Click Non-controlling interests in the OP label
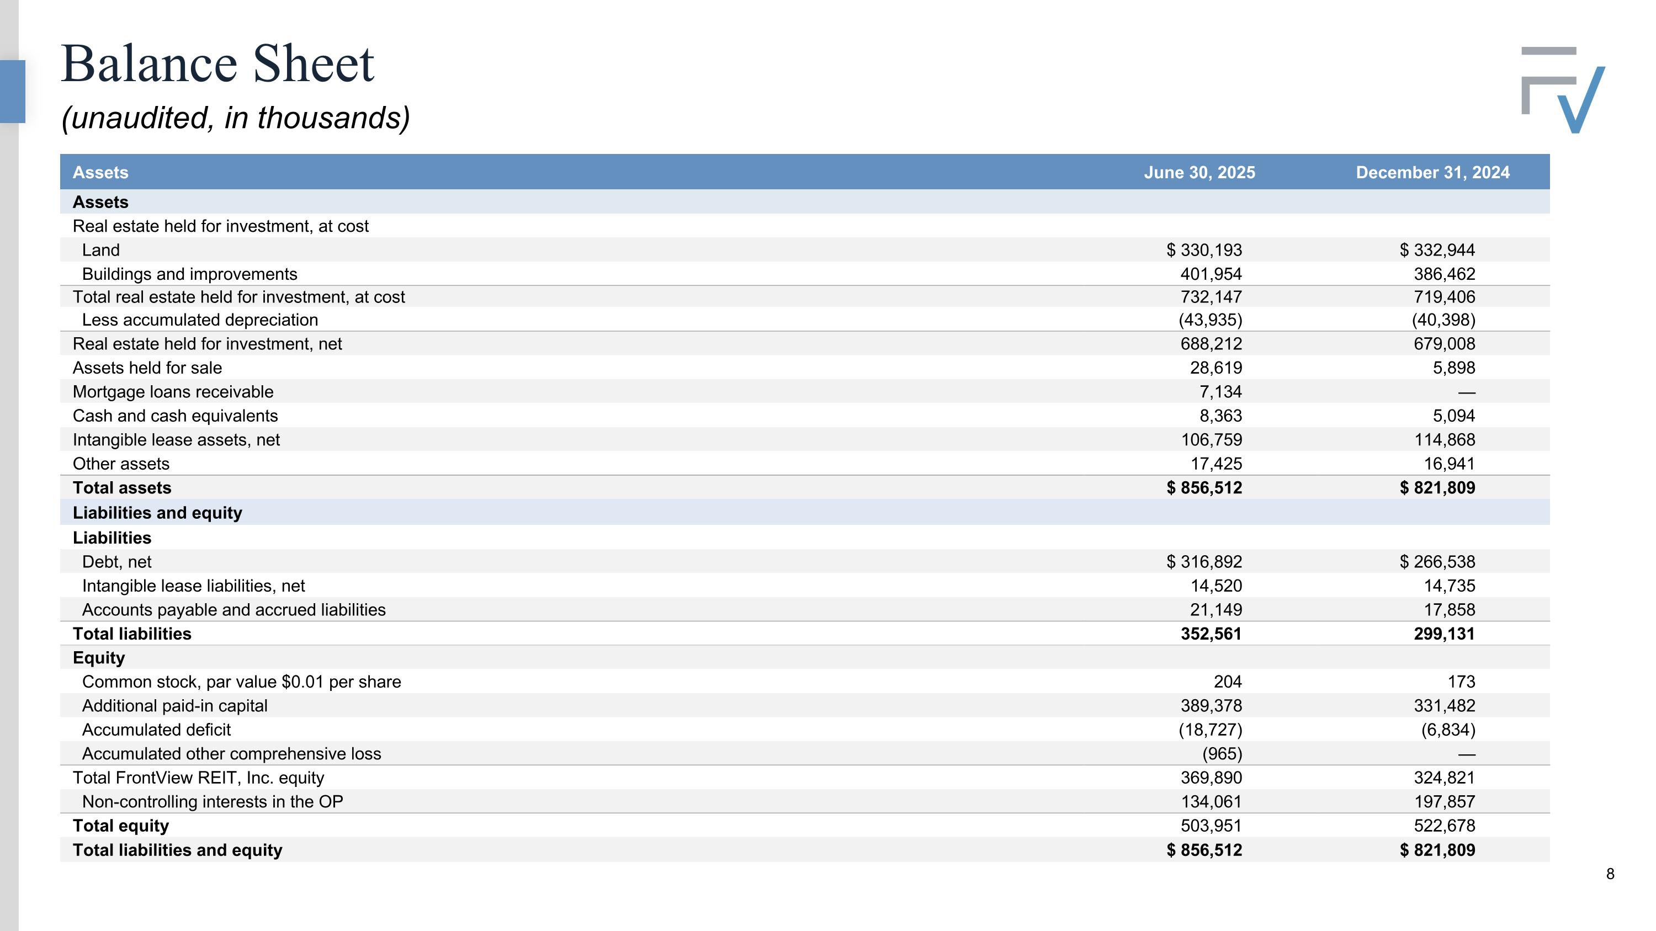 tap(212, 802)
